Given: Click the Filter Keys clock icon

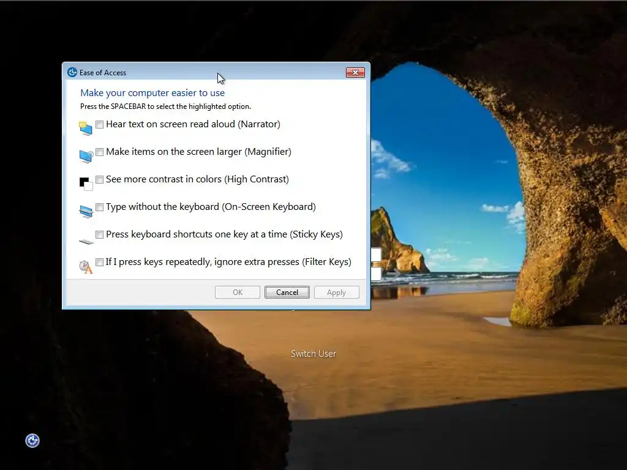Looking at the screenshot, I should coord(86,267).
